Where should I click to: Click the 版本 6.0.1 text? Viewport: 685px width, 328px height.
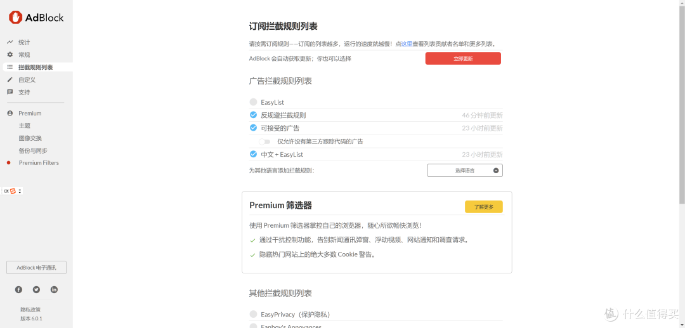[x=31, y=318]
